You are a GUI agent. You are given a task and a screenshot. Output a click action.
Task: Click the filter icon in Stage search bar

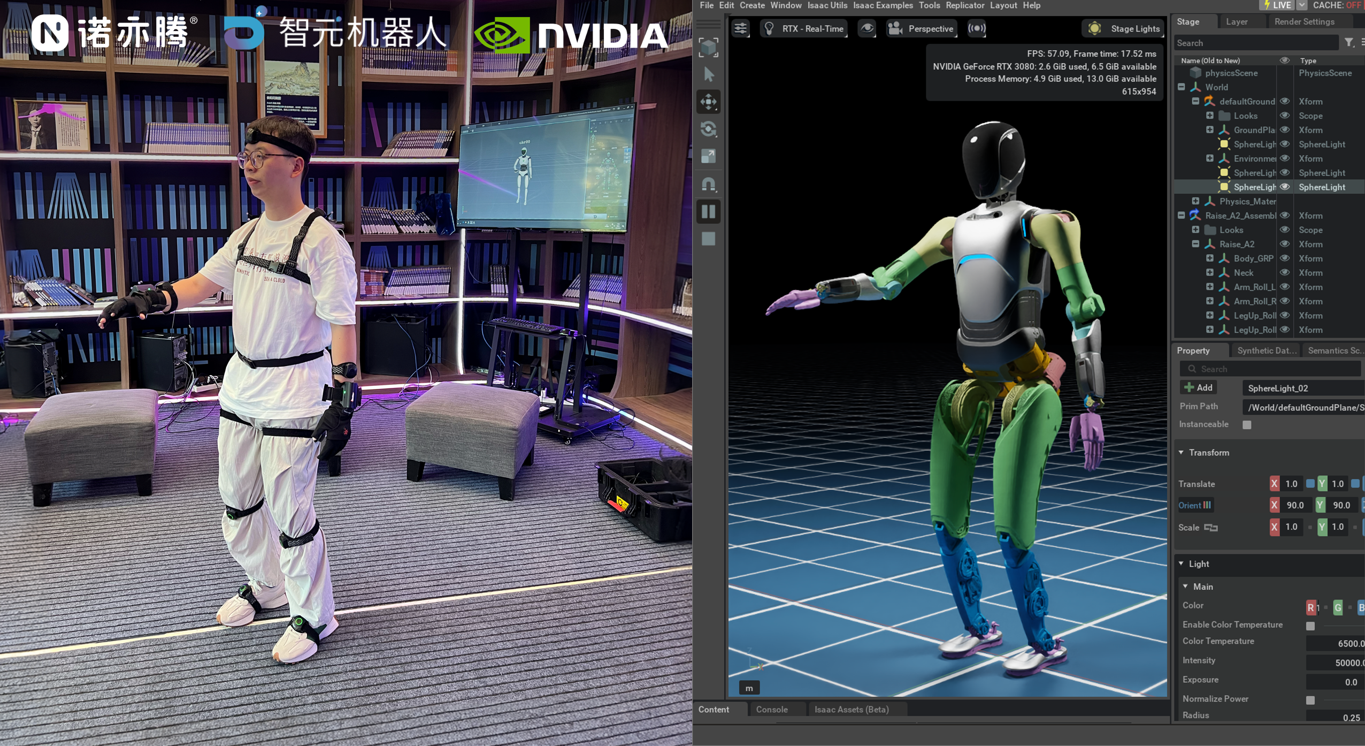[1348, 44]
